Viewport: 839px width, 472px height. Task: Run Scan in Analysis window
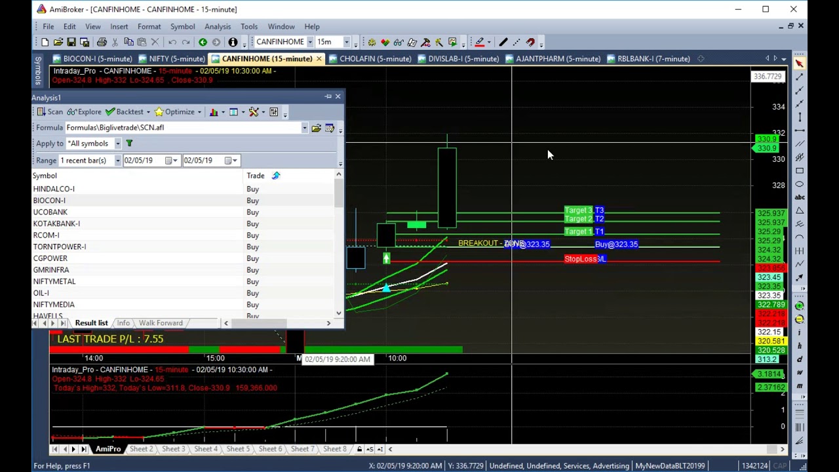click(50, 112)
